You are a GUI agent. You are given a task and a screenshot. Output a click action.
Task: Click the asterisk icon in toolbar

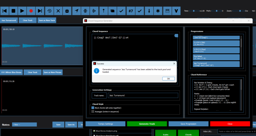coord(158,11)
